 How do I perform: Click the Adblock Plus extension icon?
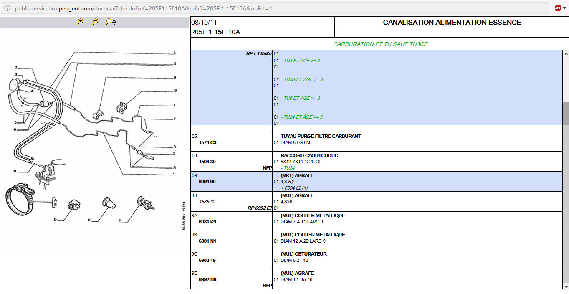pyautogui.click(x=557, y=8)
